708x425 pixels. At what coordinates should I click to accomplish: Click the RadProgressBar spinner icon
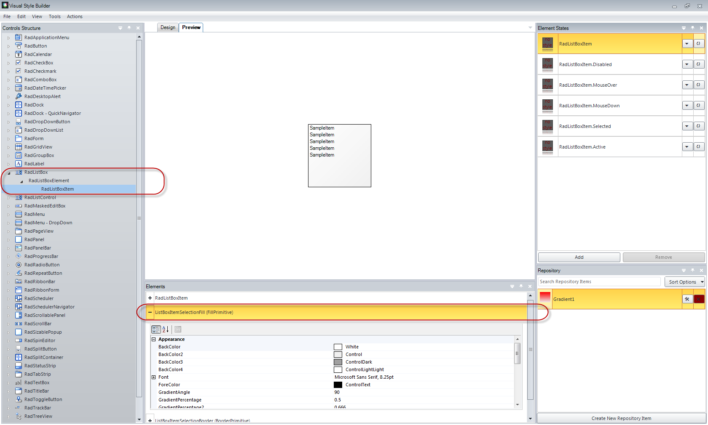19,256
